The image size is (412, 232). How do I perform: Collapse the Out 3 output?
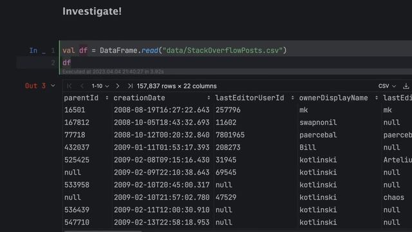(53, 86)
